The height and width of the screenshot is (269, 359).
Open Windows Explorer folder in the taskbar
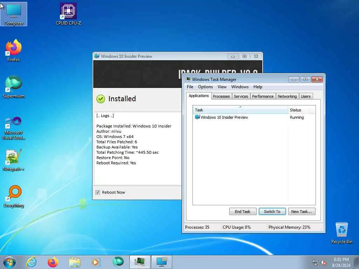tap(75, 262)
